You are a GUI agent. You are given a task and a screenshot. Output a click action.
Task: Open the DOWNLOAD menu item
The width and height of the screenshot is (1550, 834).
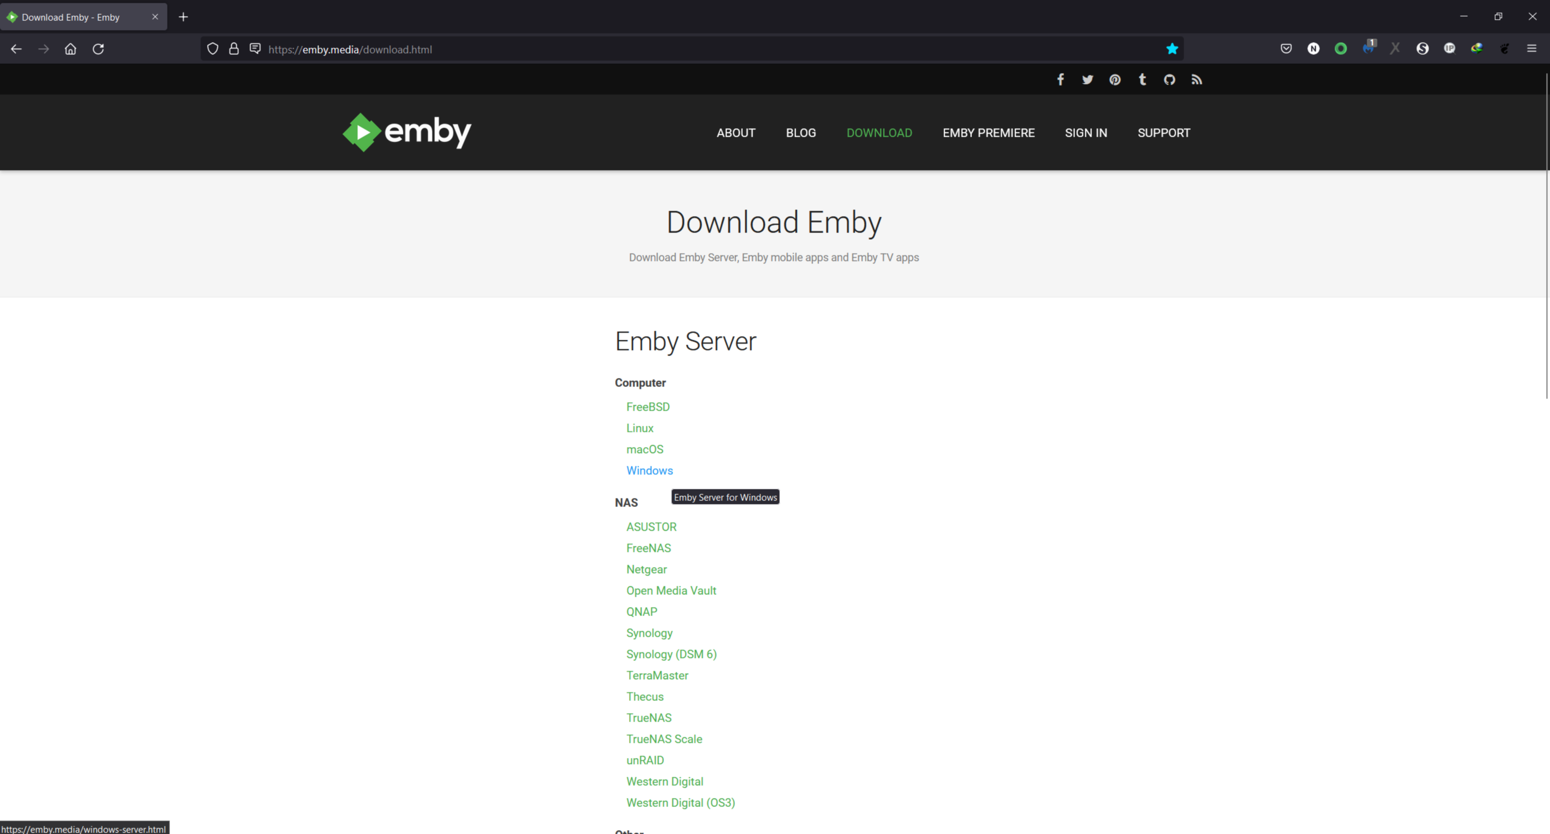(879, 133)
